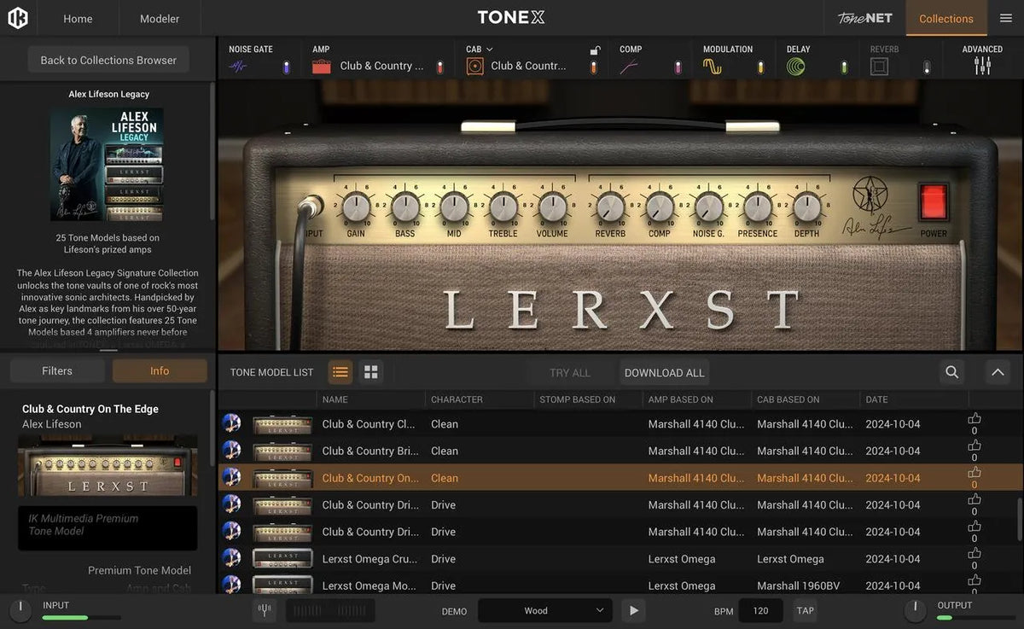Screen dimensions: 1024x629
Task: Toggle the Amp block on or off
Action: [x=440, y=65]
